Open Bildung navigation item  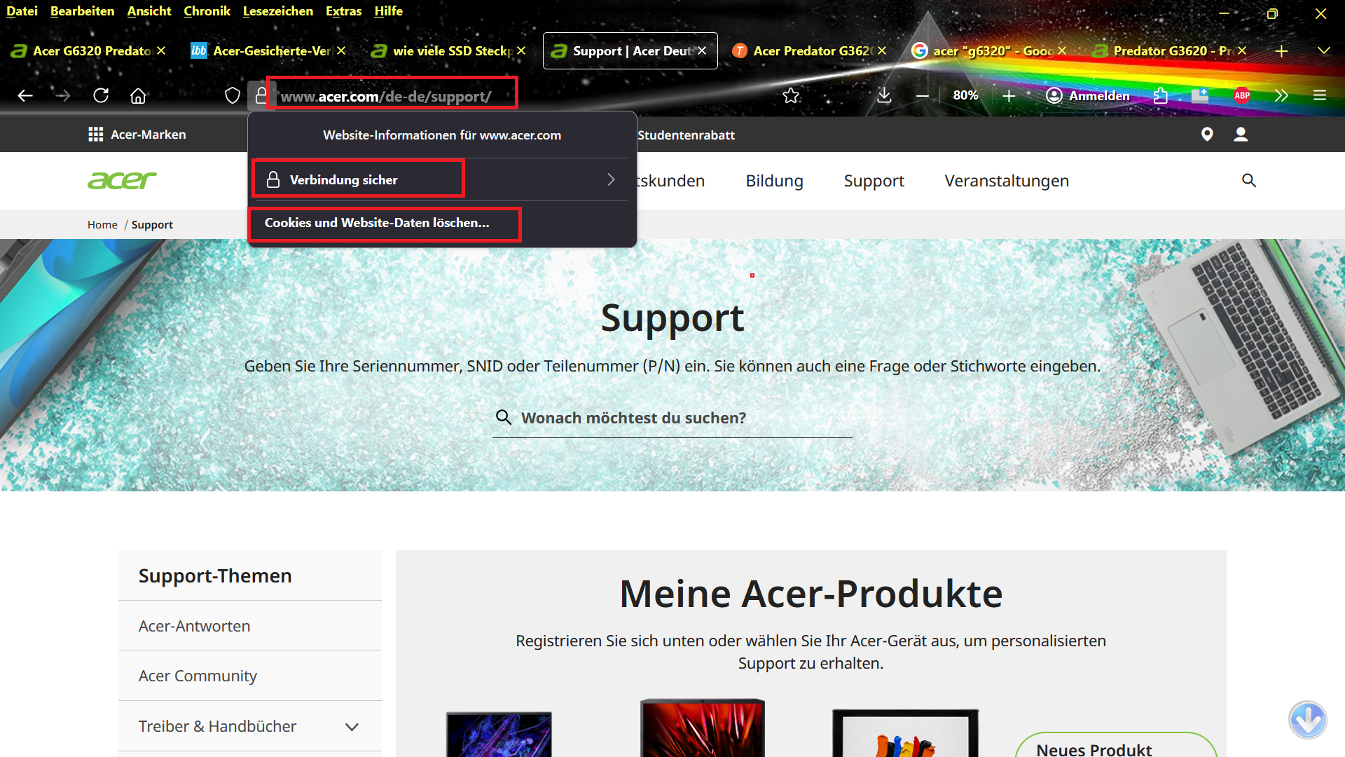(774, 181)
